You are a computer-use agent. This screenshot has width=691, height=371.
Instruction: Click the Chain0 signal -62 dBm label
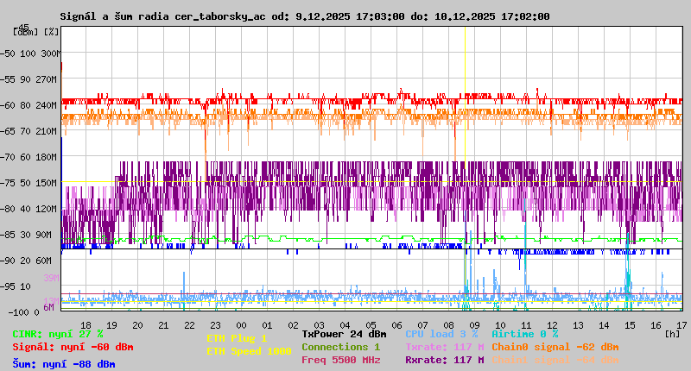click(555, 347)
